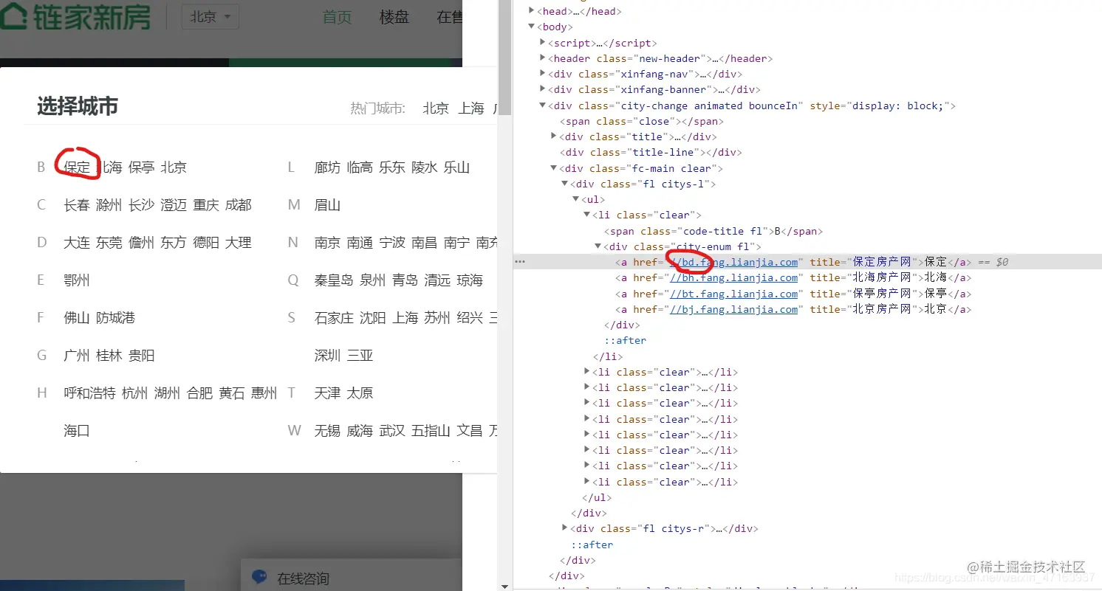
Task: Click the ellipsis beside the selected DOM row
Action: coord(520,262)
